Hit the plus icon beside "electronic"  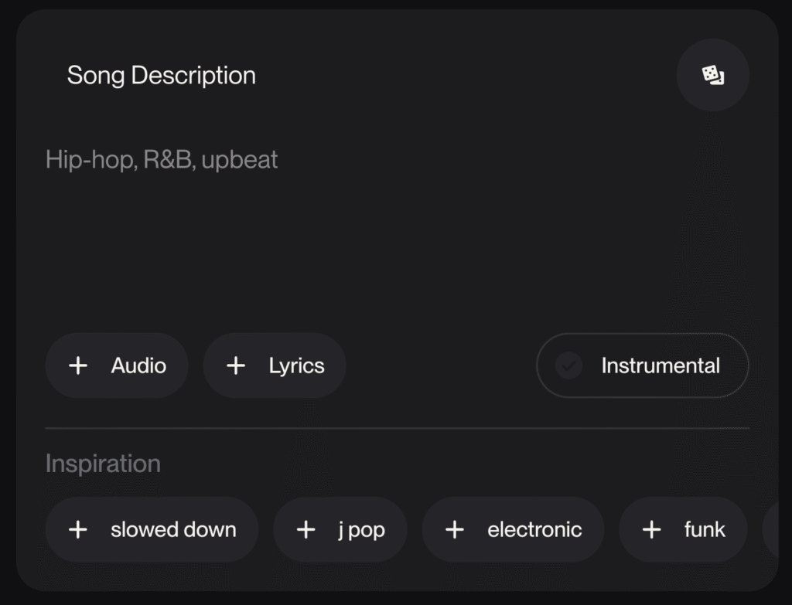(455, 529)
